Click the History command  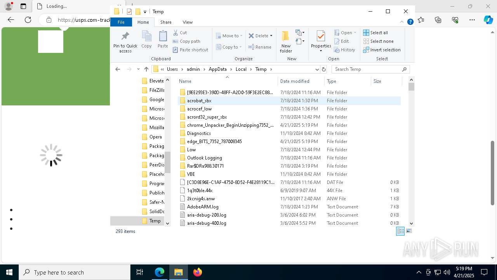[x=344, y=50]
